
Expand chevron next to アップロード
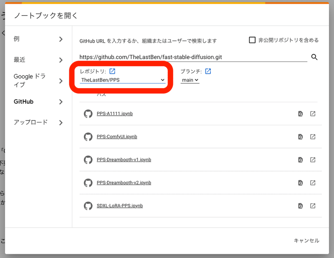tap(61, 123)
